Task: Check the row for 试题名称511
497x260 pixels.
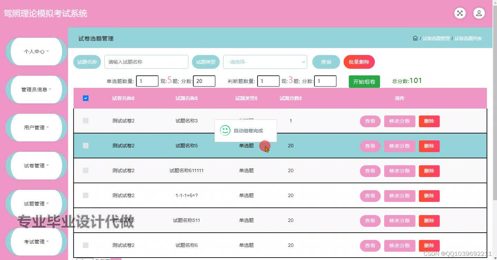Action: tap(86, 220)
